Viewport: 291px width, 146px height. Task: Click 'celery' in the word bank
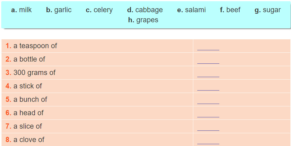coord(103,10)
